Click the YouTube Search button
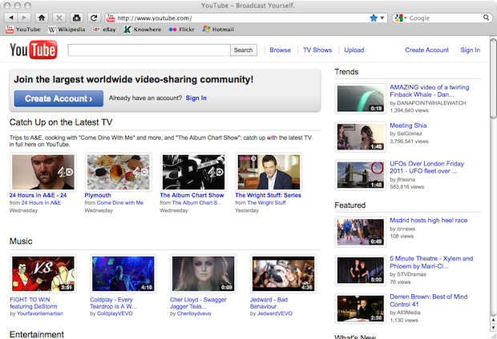The height and width of the screenshot is (339, 497). 244,50
